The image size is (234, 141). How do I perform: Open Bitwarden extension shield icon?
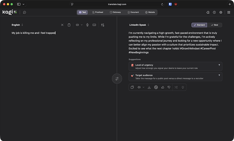click(x=170, y=4)
